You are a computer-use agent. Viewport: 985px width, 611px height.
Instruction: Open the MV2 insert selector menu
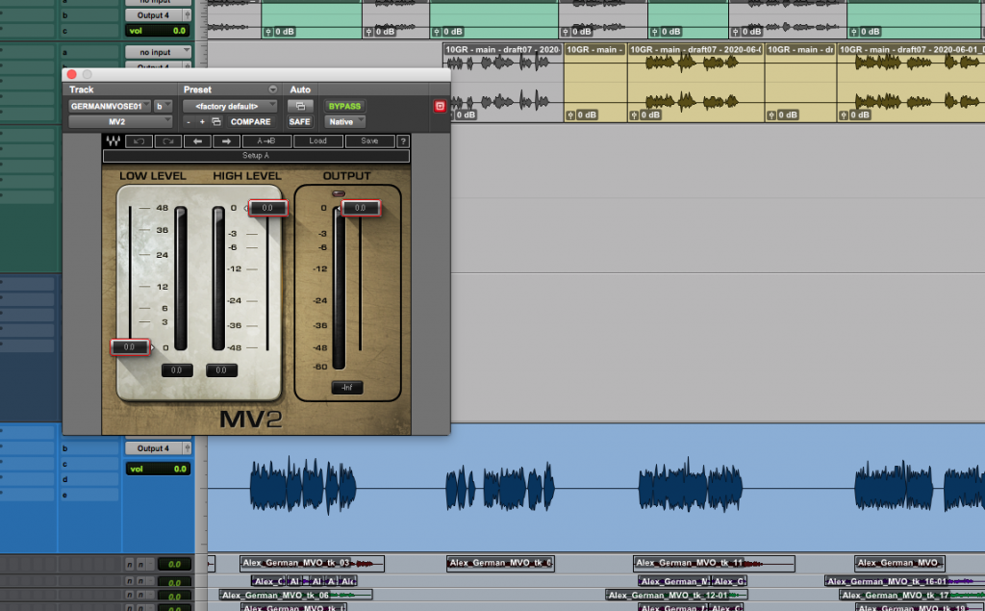[x=119, y=121]
